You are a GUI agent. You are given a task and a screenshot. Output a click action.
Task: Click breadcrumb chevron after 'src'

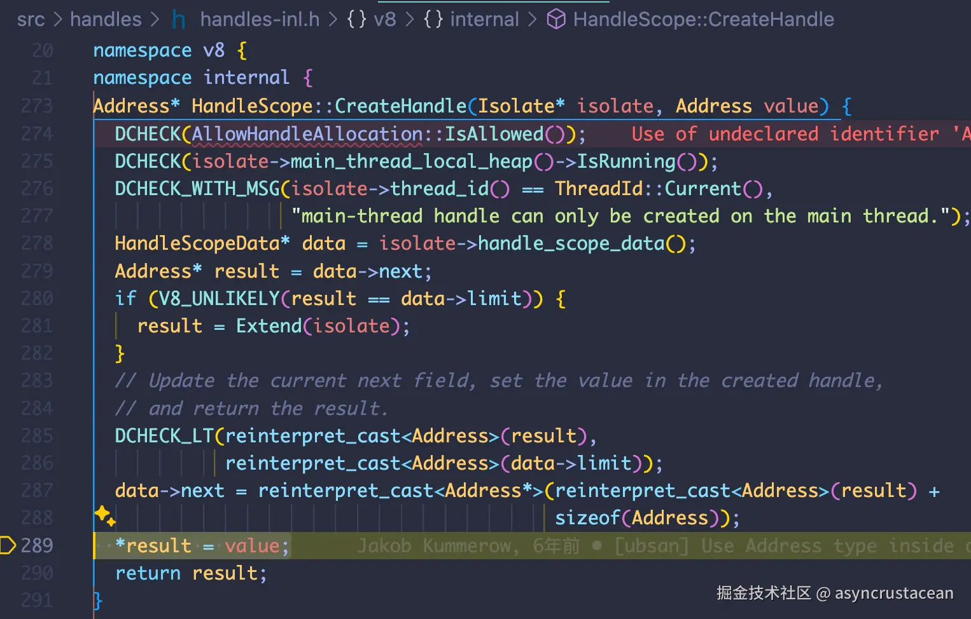tap(57, 20)
